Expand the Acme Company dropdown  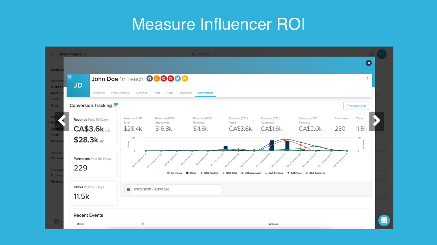point(73,54)
